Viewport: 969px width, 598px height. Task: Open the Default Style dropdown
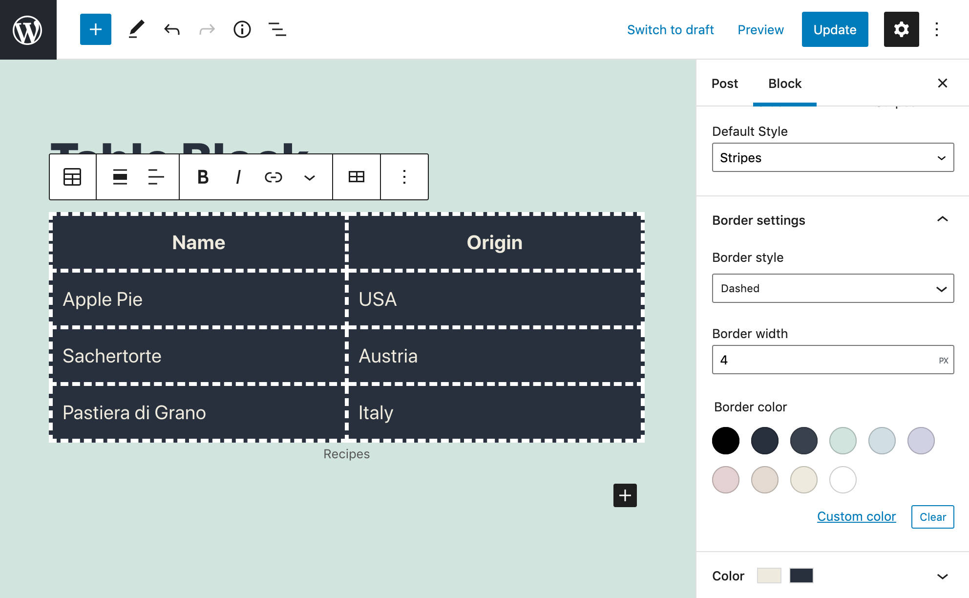pyautogui.click(x=831, y=157)
